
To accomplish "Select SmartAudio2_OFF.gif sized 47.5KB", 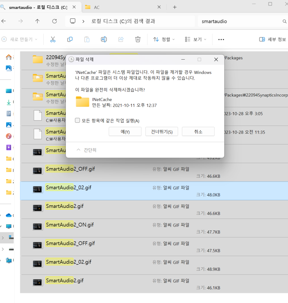I will pos(154,247).
